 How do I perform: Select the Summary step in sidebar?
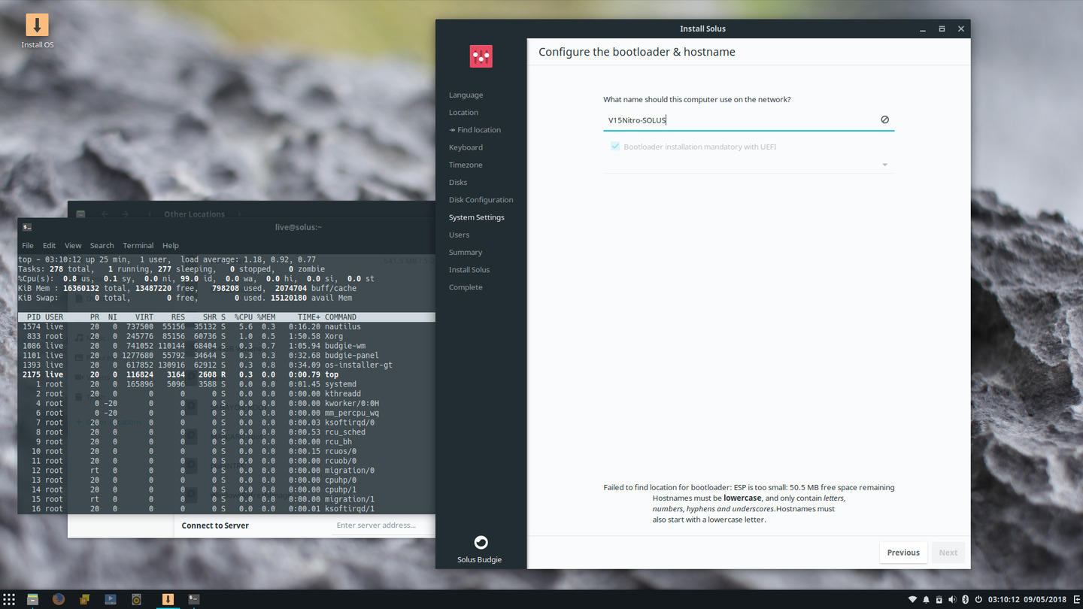(466, 253)
